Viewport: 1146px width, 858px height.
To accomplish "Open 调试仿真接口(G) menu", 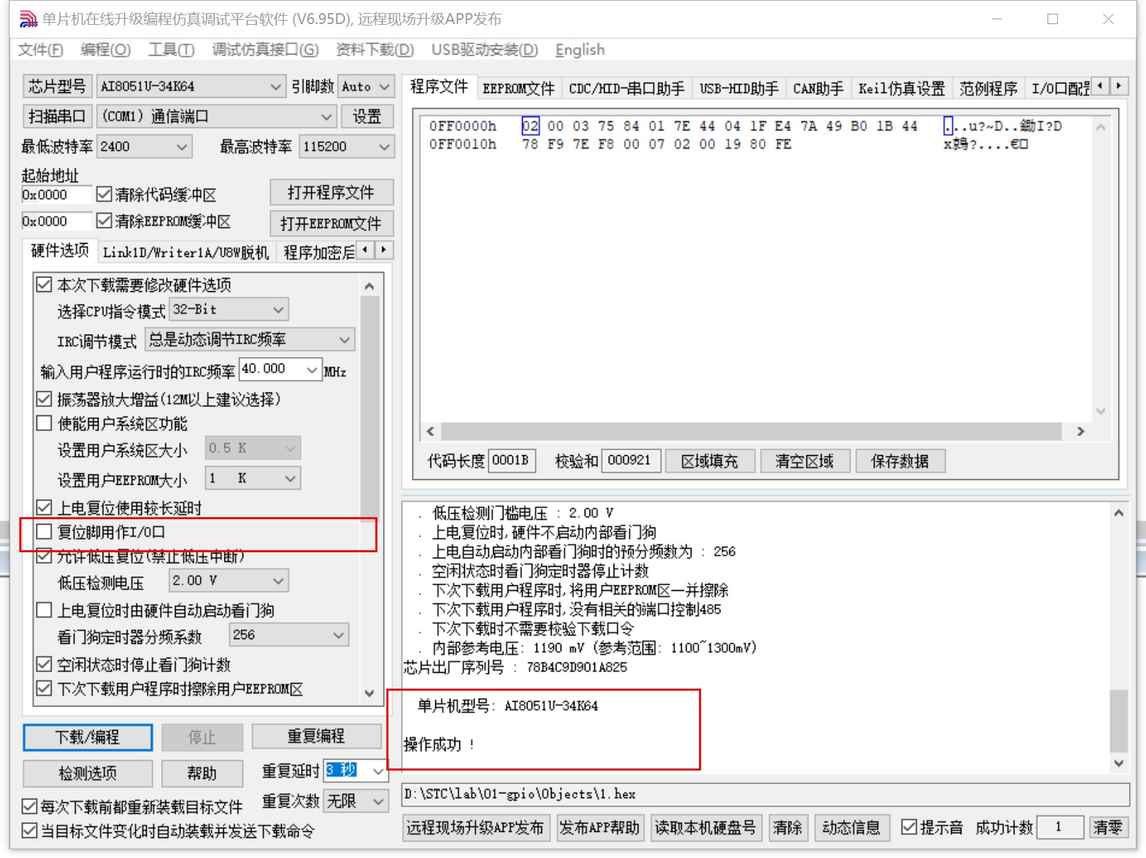I will coord(265,50).
